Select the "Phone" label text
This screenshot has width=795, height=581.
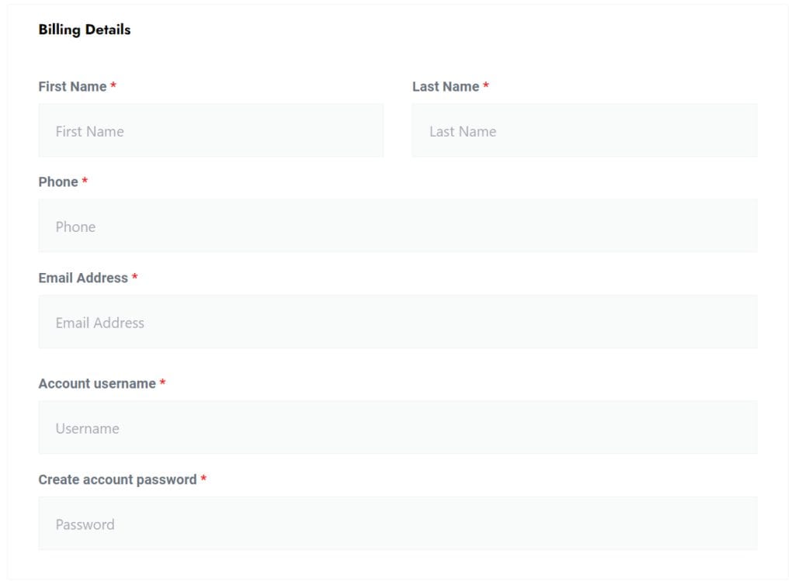58,182
